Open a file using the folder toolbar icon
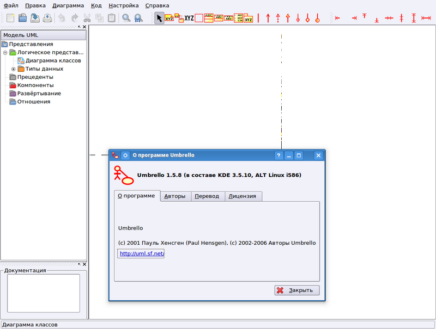Screen dimensions: 436x329 pos(22,18)
